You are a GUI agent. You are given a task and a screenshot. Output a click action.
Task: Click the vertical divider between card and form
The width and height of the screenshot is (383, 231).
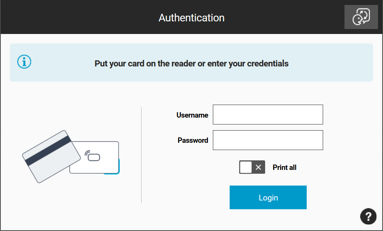(141, 155)
